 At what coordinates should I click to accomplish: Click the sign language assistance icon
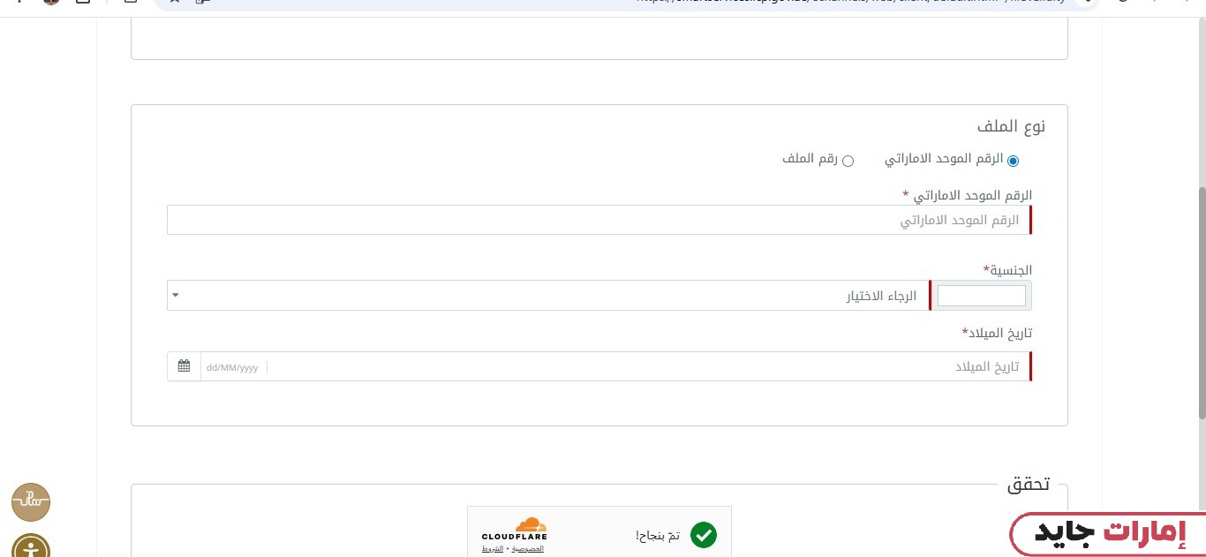pos(31,502)
